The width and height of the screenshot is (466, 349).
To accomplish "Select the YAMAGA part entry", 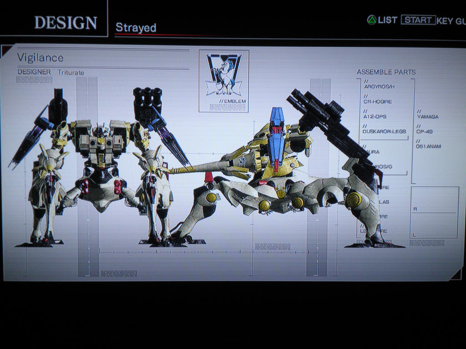I will pos(428,117).
